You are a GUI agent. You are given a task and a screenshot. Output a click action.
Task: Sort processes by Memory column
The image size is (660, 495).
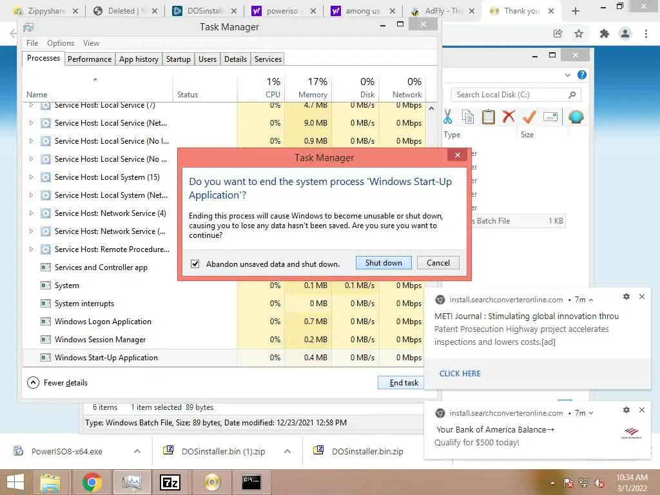[309, 88]
